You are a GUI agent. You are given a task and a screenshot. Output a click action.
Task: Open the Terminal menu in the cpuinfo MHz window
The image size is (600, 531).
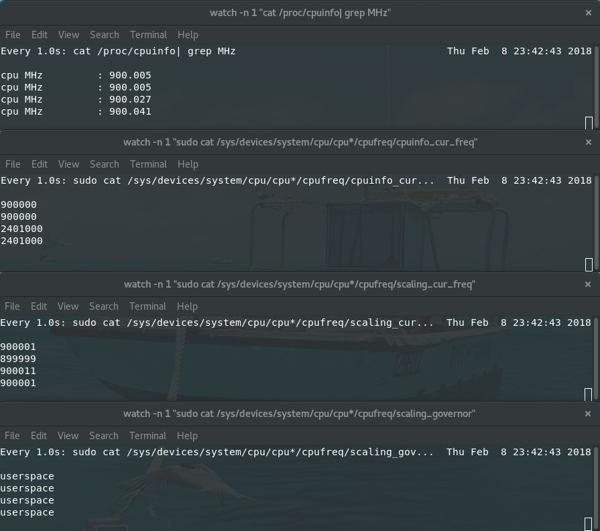click(x=148, y=34)
